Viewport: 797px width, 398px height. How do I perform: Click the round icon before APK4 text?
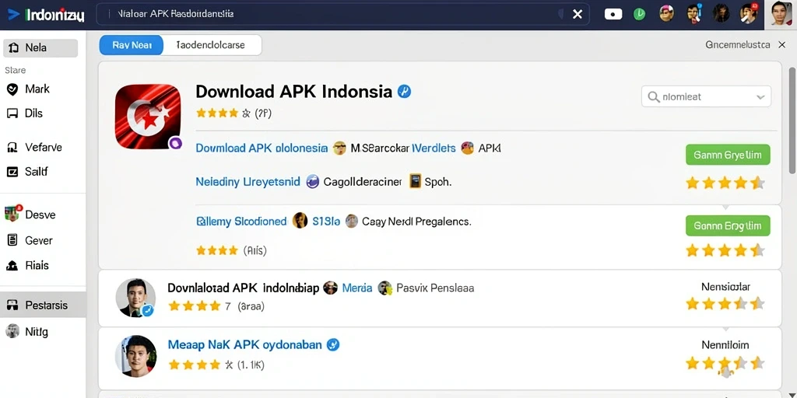coord(467,148)
